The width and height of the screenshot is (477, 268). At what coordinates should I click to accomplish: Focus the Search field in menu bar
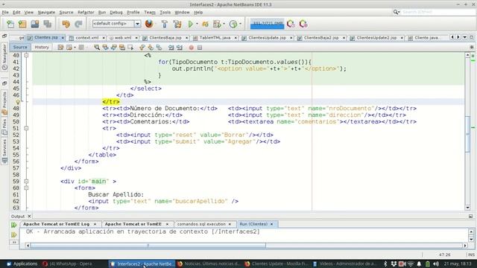438,12
